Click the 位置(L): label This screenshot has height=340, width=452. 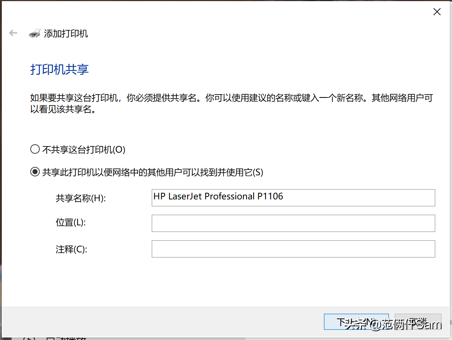coord(71,222)
